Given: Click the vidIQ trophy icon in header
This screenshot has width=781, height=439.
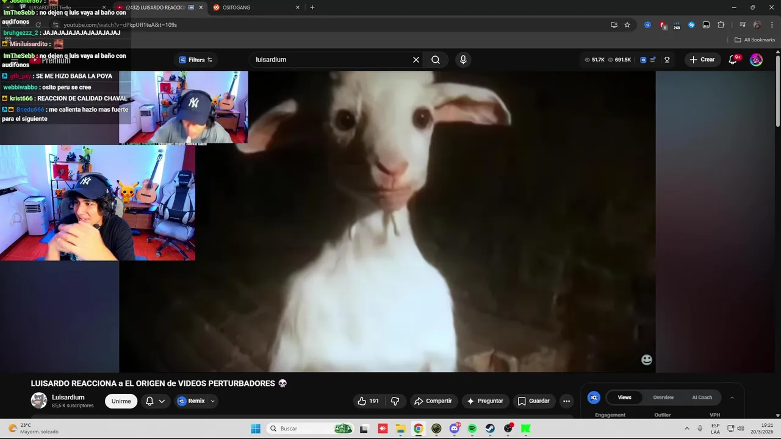Looking at the screenshot, I should click(667, 60).
